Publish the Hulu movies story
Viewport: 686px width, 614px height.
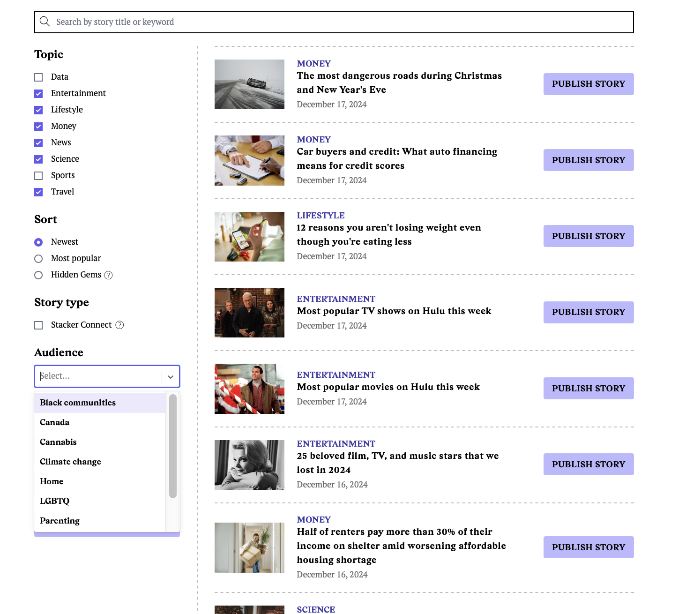pyautogui.click(x=589, y=388)
